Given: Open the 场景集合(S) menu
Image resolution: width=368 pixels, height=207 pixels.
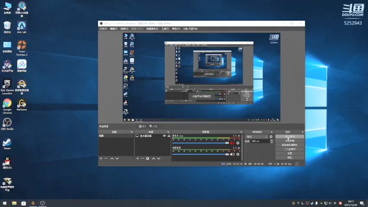Looking at the screenshot, I should click(x=152, y=29).
